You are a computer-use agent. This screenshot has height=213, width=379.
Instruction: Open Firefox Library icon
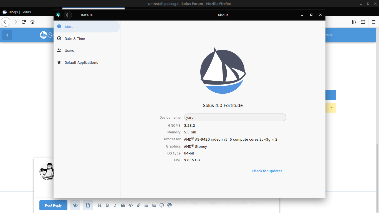pos(354,22)
